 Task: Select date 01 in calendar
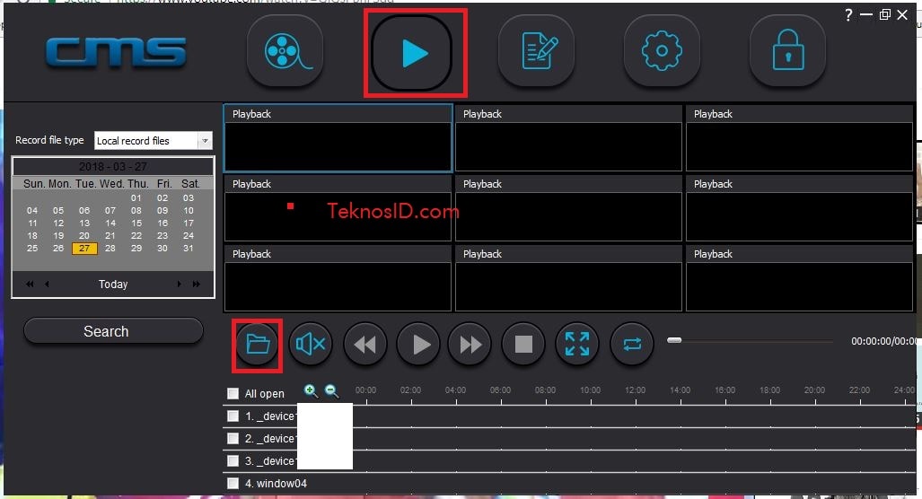[x=136, y=198]
